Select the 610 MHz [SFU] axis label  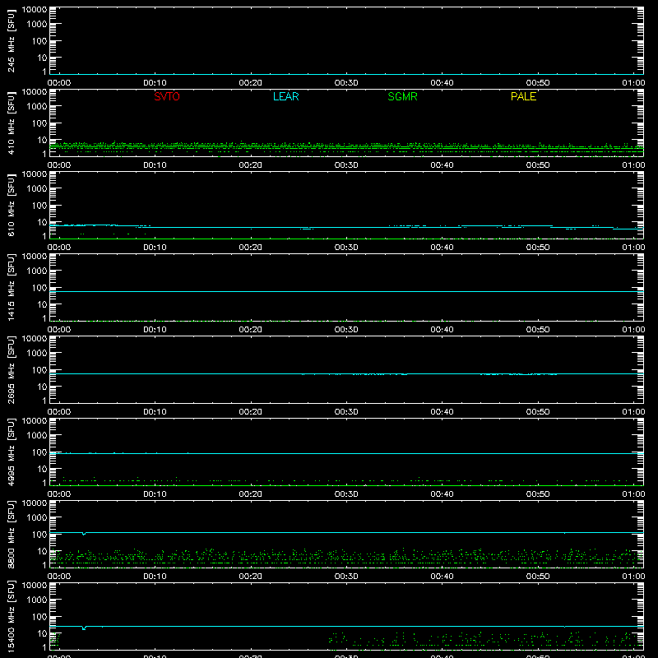point(12,205)
